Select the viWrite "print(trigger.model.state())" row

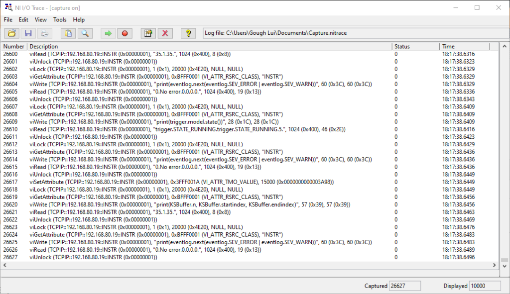pos(250,122)
